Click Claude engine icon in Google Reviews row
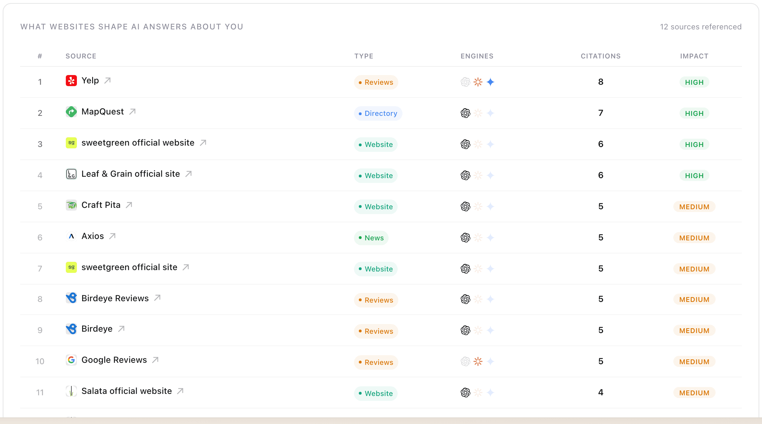762x424 pixels. click(478, 361)
